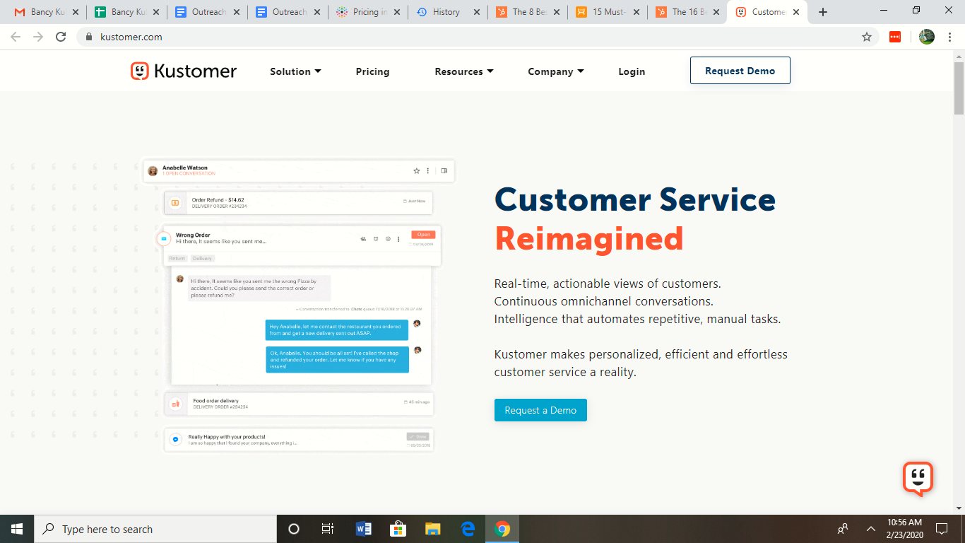Launch Microsoft Word from the taskbar
Screen dimensions: 965x543
pyautogui.click(x=364, y=529)
